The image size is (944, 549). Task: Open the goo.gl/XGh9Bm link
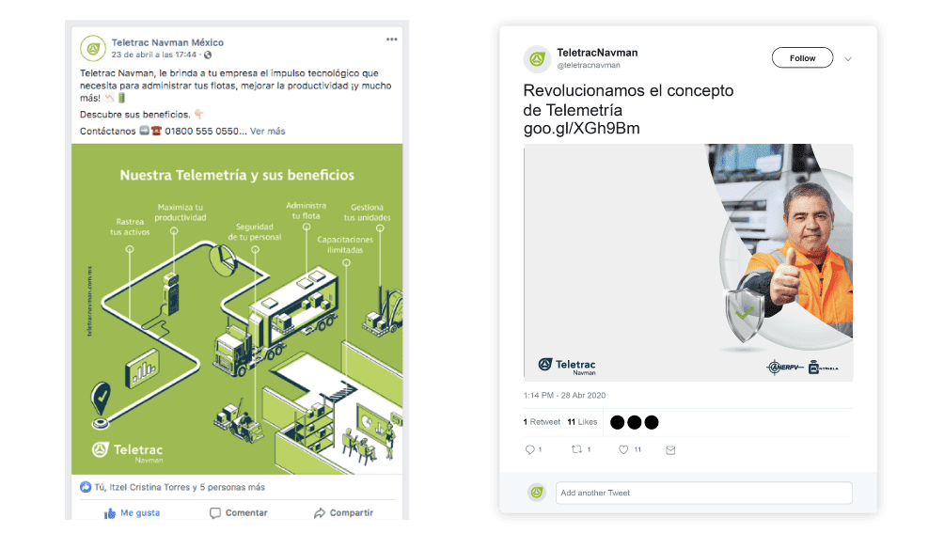coord(582,128)
